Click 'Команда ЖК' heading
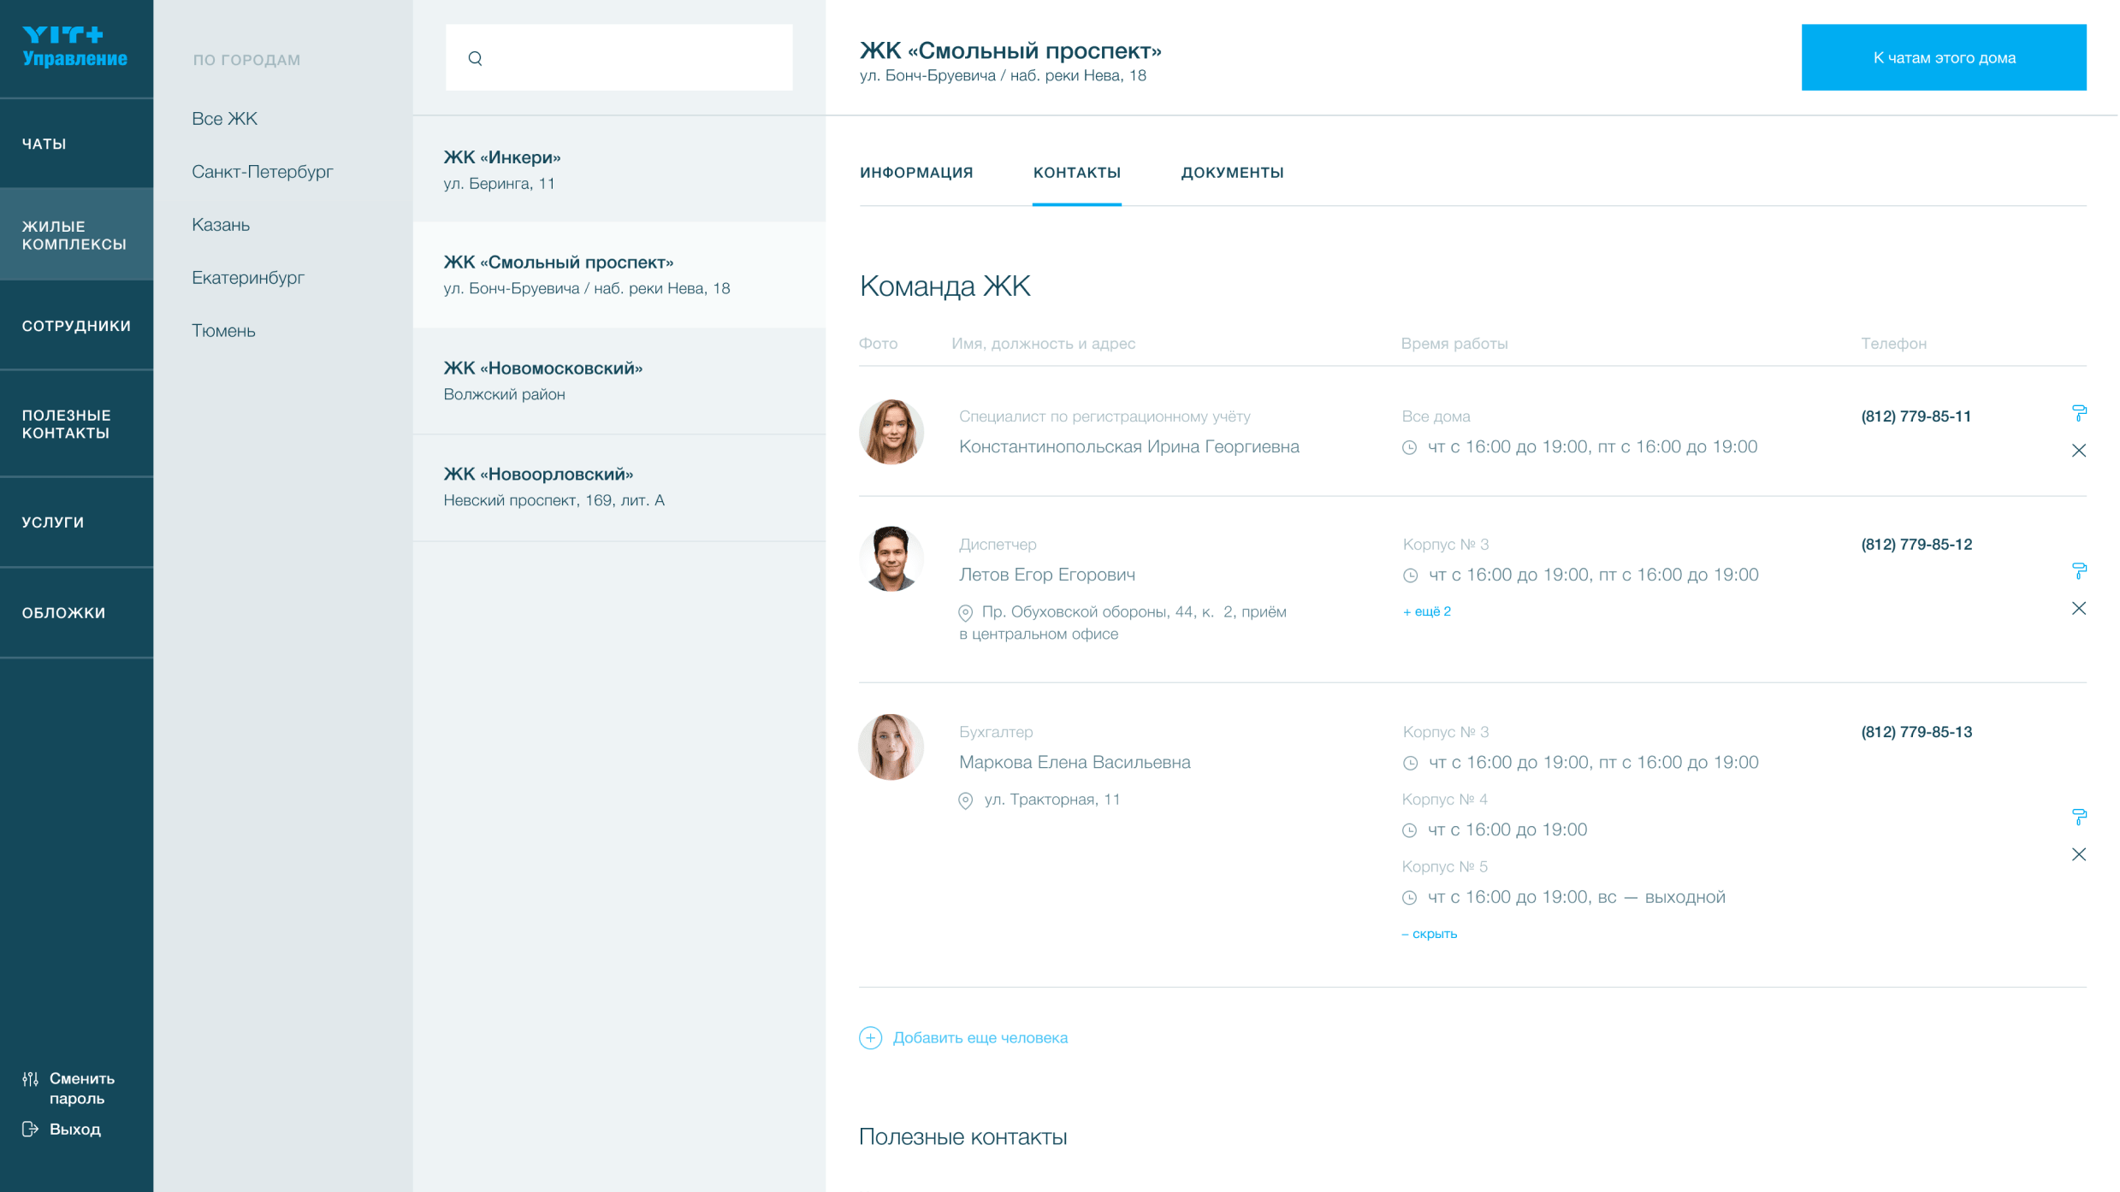This screenshot has width=2120, height=1192. (x=945, y=286)
